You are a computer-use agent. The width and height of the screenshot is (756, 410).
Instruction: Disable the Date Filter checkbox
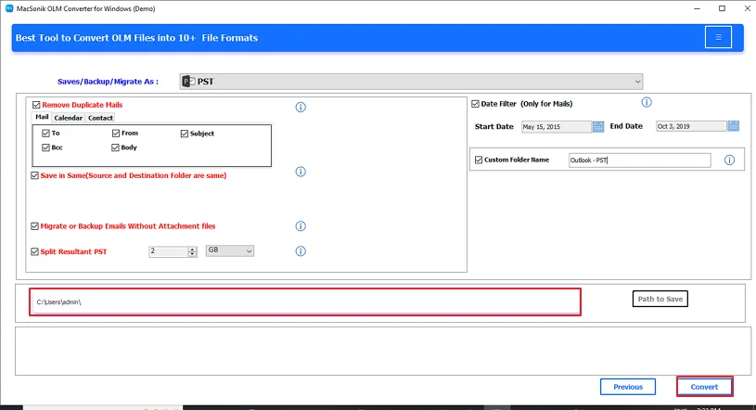pos(475,104)
